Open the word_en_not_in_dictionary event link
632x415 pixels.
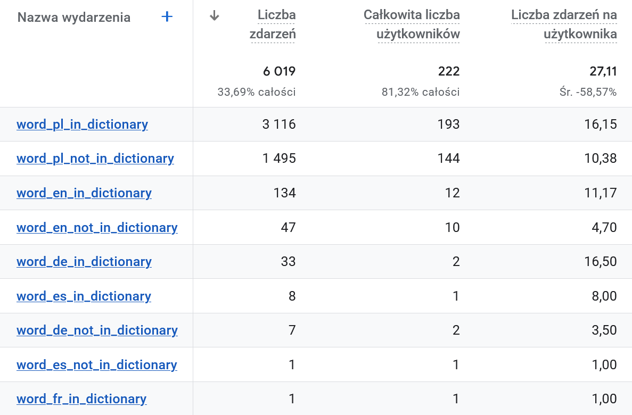pyautogui.click(x=97, y=228)
